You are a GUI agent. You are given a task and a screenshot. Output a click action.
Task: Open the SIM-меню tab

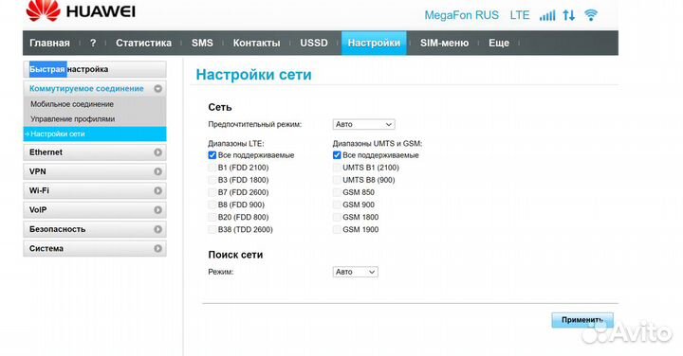[444, 43]
